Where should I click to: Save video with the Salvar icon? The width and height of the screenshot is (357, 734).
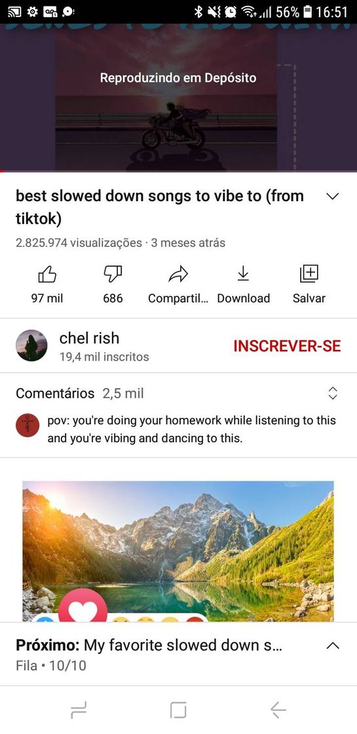(309, 274)
